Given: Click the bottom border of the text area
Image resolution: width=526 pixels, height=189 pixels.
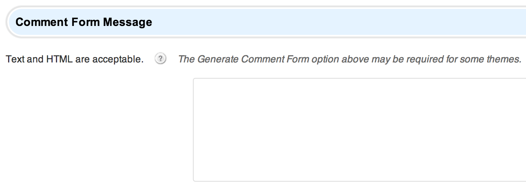Looking at the screenshot, I should [x=359, y=181].
